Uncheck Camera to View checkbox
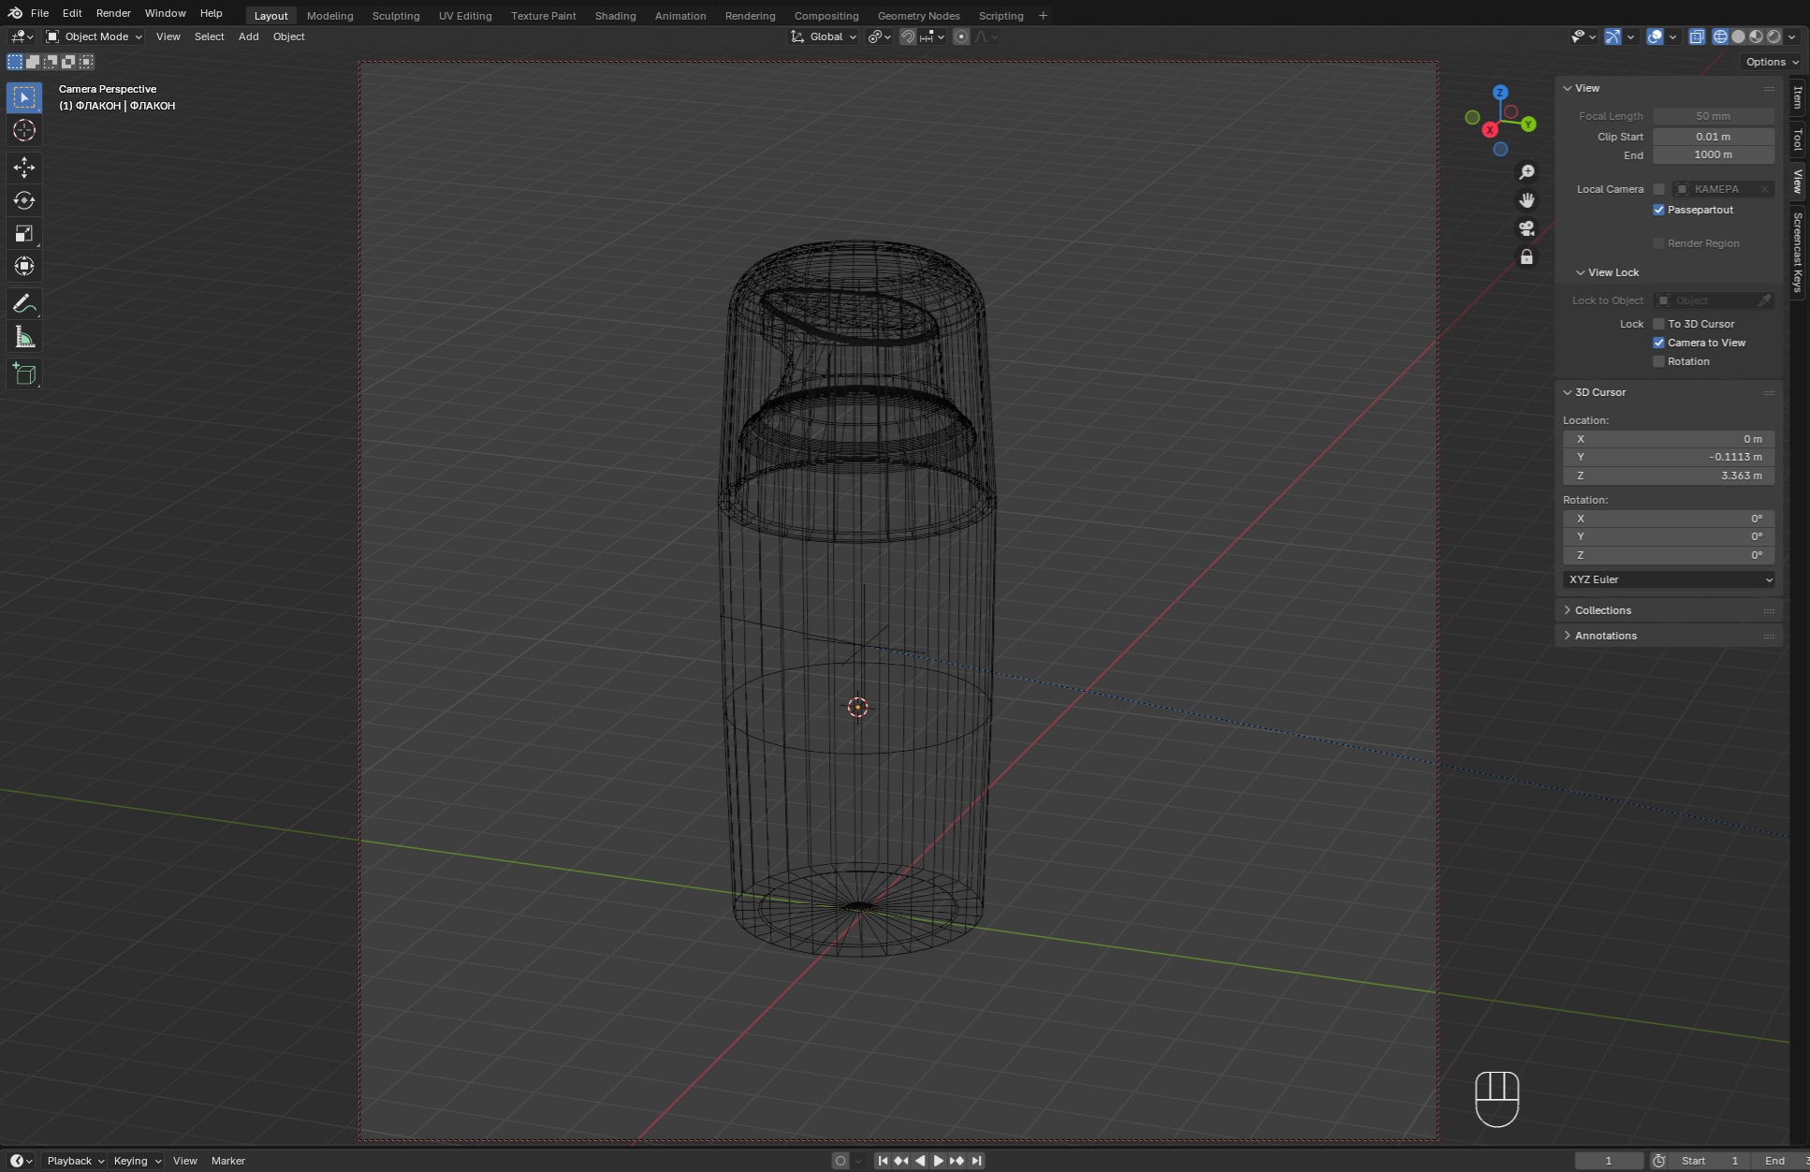Image resolution: width=1810 pixels, height=1172 pixels. [x=1659, y=343]
